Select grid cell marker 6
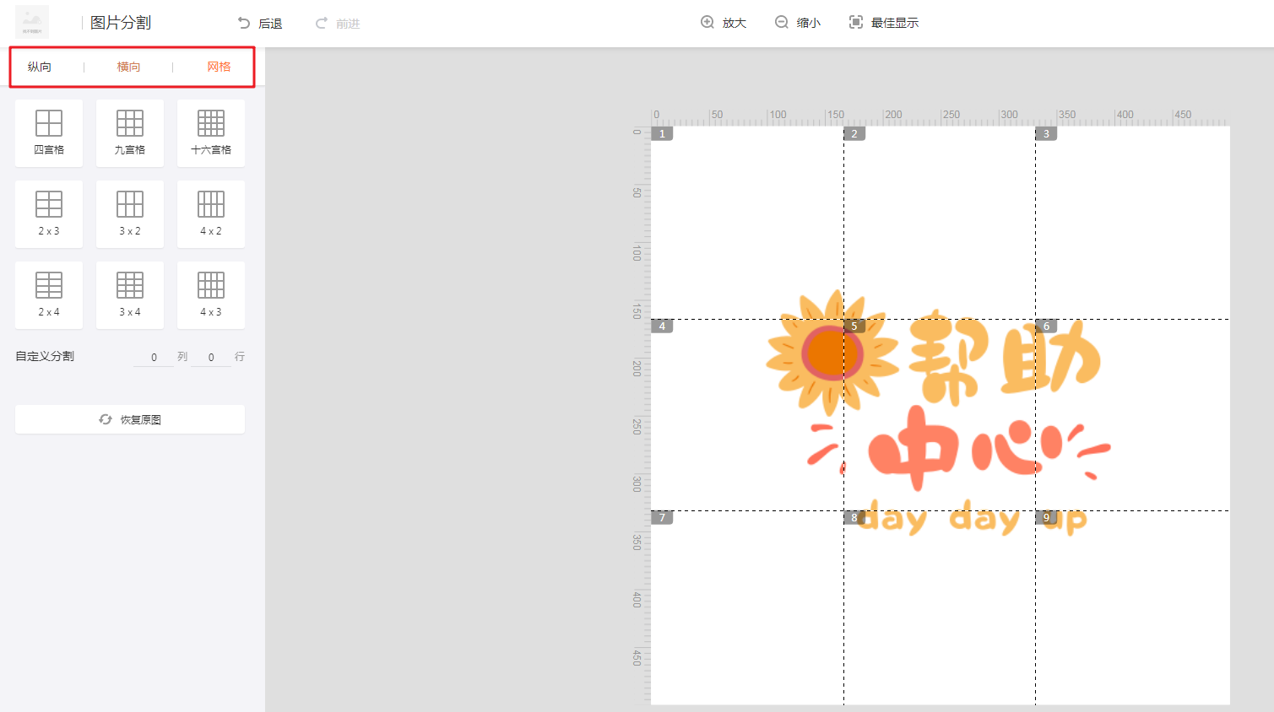1274x712 pixels. pyautogui.click(x=1046, y=326)
